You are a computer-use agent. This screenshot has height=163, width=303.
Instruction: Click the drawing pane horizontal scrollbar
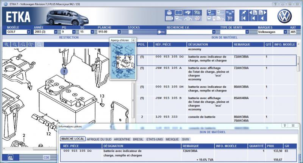45,149
